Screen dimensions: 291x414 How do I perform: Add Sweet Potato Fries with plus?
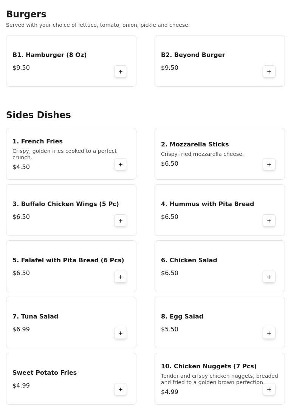121,389
